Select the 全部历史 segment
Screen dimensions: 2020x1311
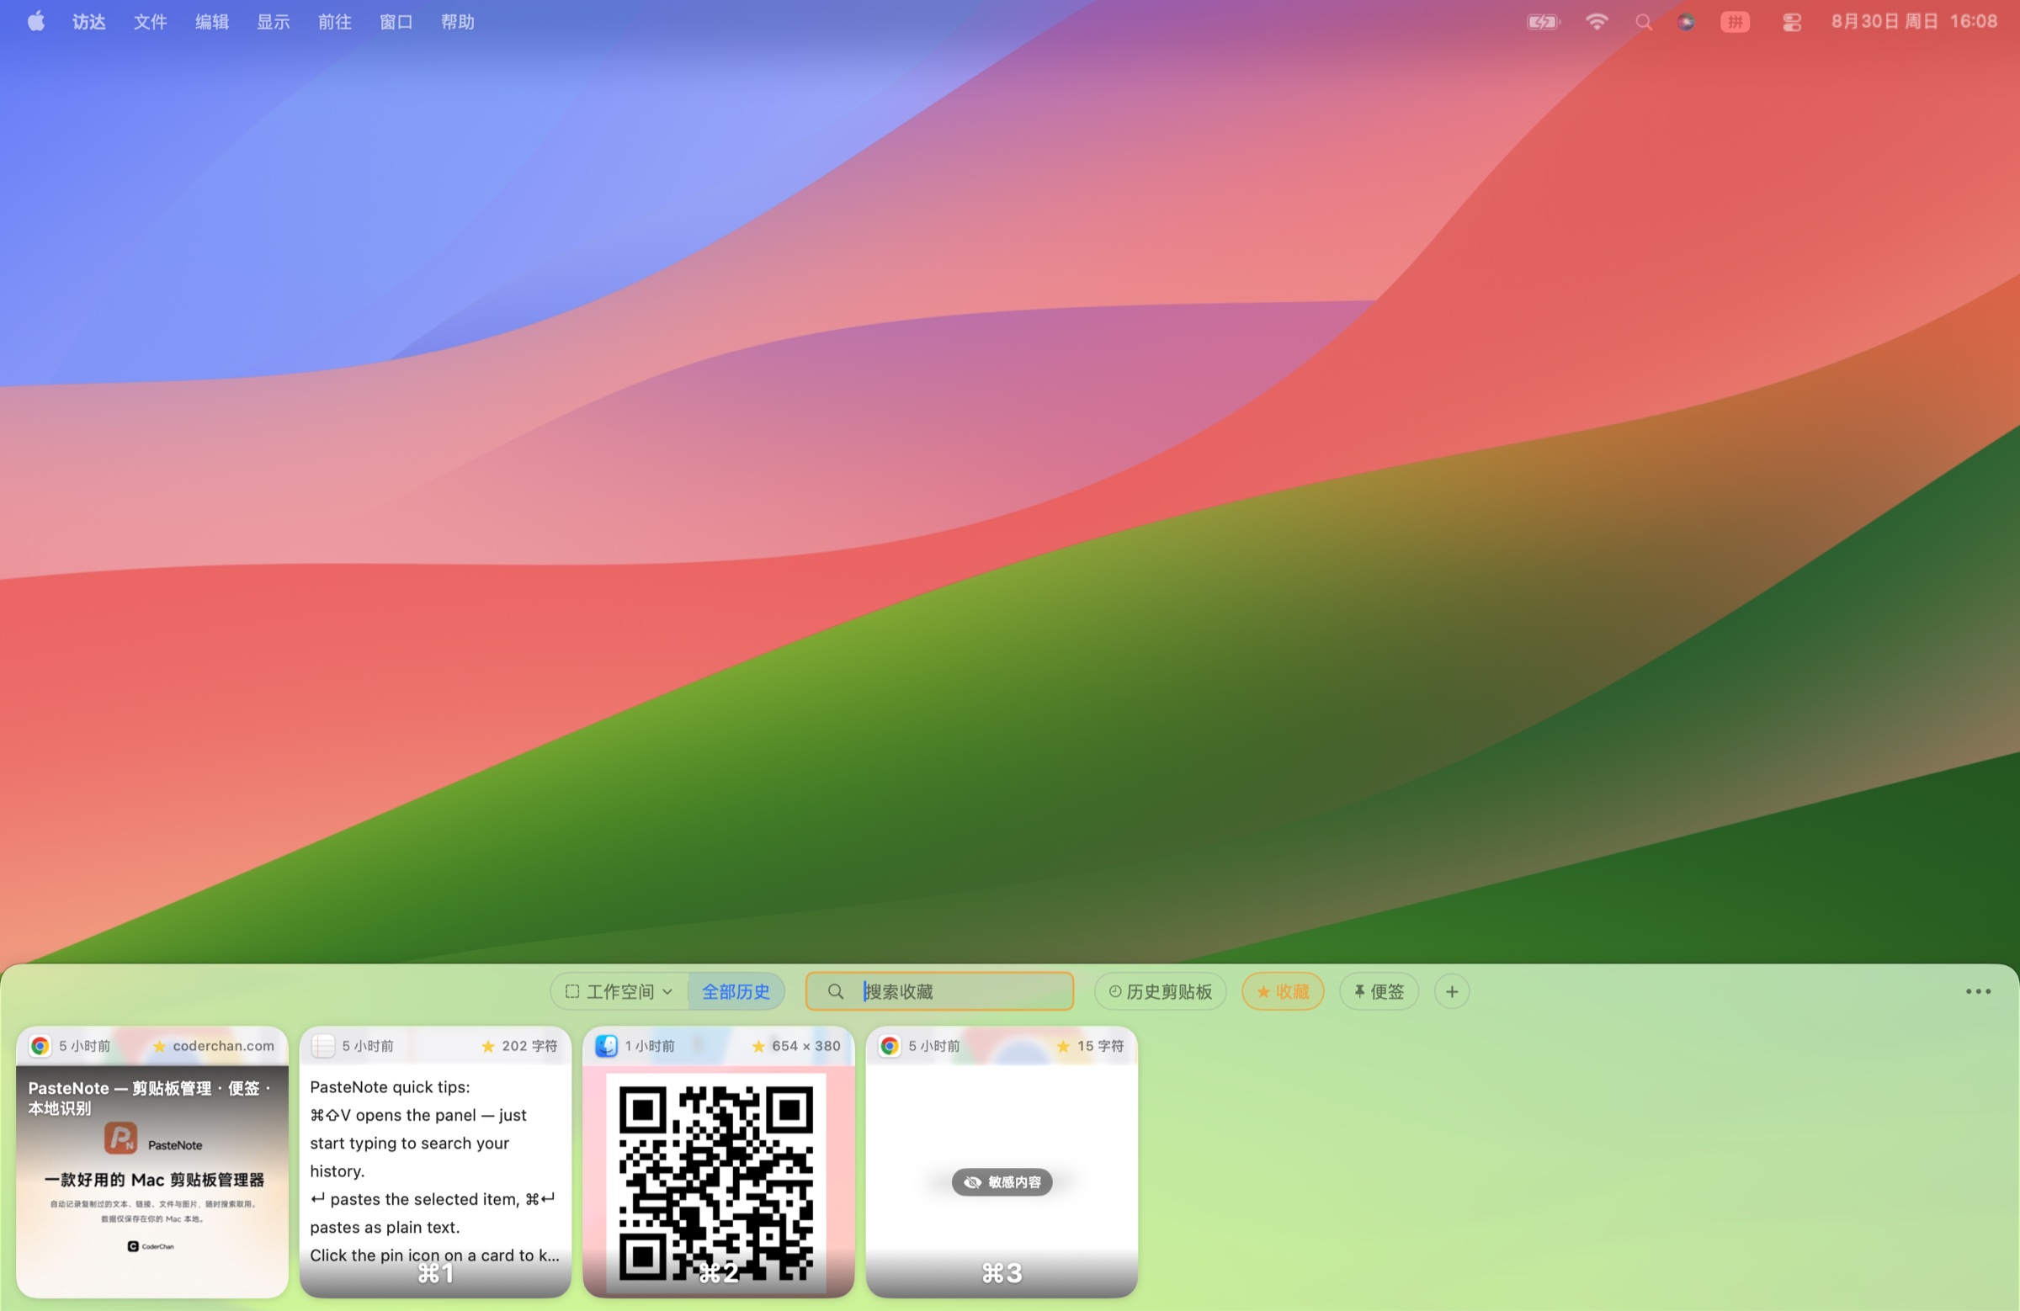point(735,991)
